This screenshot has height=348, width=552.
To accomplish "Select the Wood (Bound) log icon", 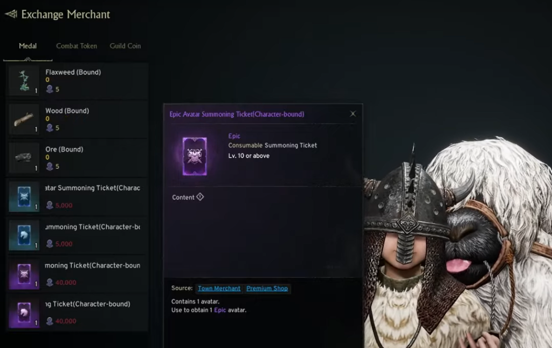I will (24, 119).
